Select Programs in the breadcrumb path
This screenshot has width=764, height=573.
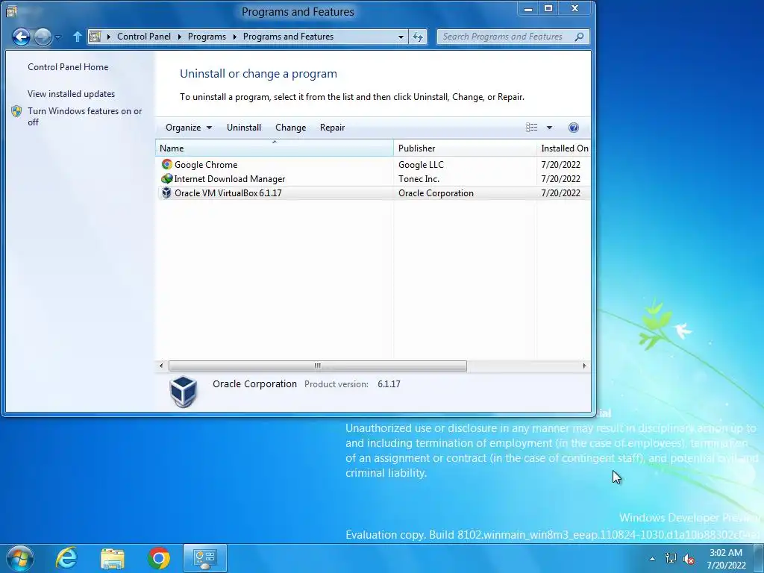(207, 37)
